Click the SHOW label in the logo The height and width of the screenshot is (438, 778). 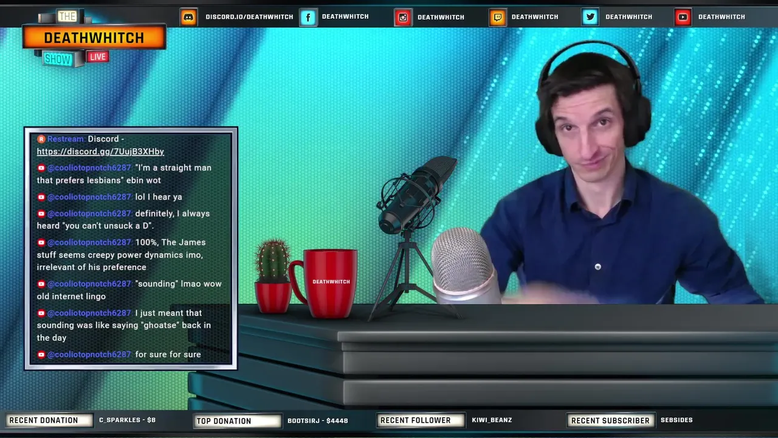[x=58, y=59]
